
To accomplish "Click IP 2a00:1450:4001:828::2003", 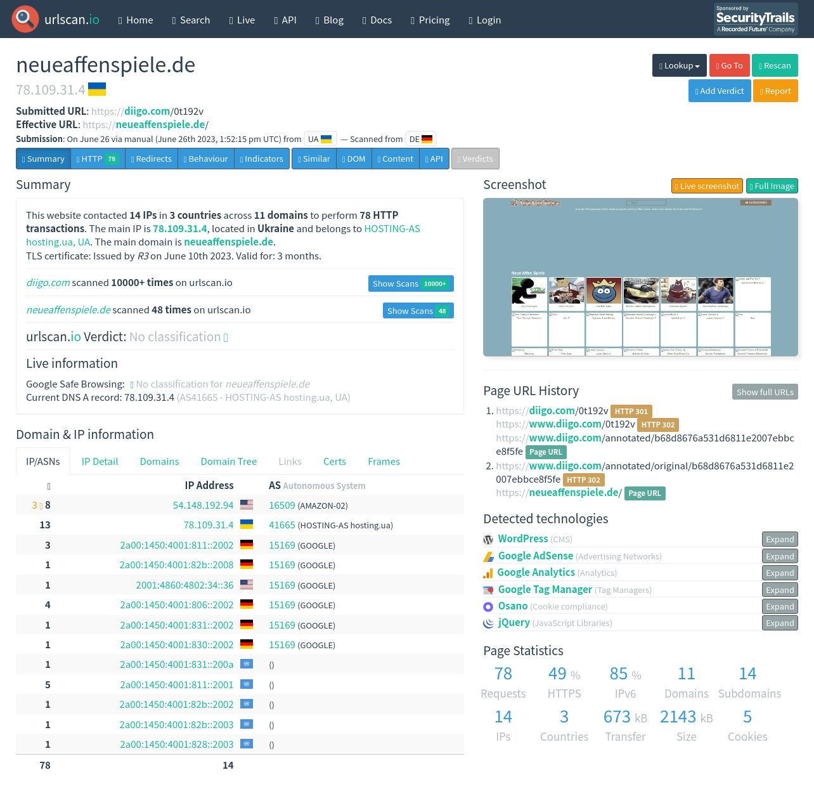I will pos(176,744).
